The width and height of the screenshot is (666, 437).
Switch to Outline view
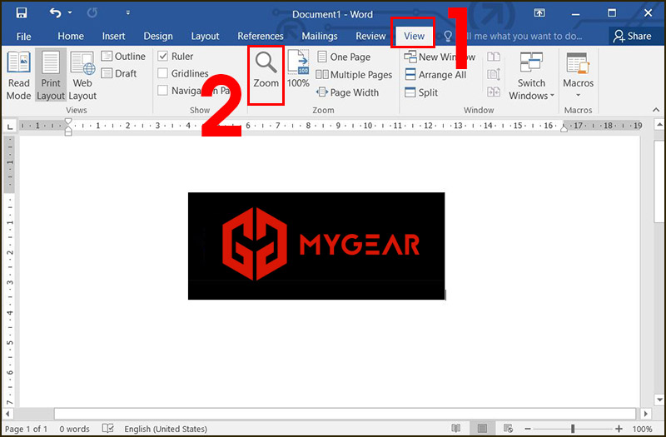pyautogui.click(x=123, y=56)
